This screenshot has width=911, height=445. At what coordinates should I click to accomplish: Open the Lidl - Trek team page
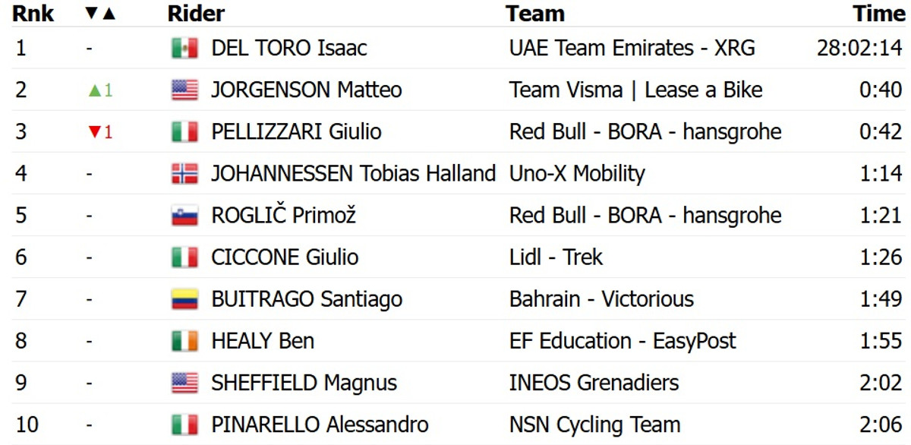coord(556,257)
